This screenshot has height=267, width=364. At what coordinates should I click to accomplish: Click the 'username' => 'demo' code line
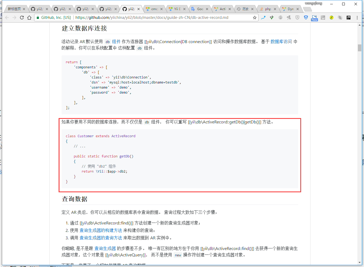[x=111, y=87]
